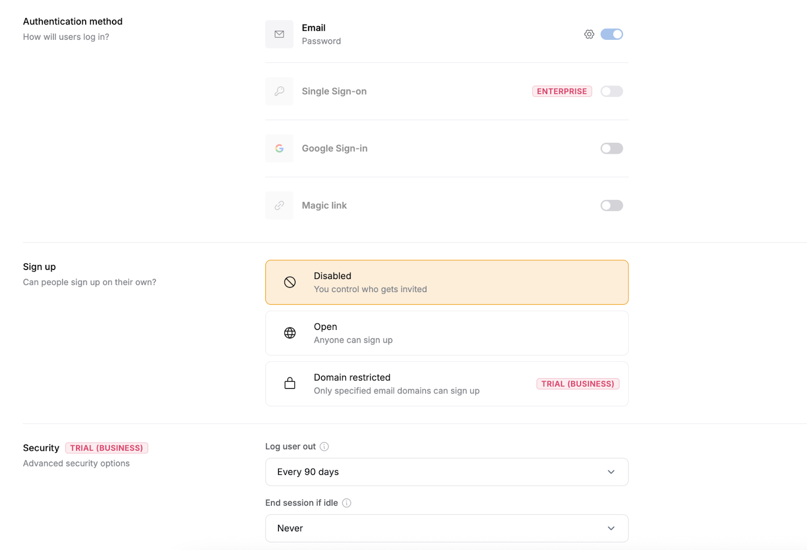807x550 pixels.
Task: Open Email authentication settings gear
Action: point(589,34)
